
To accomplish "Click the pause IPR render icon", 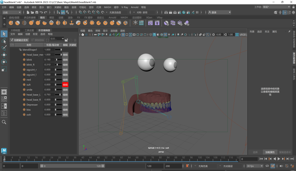I will (197, 12).
